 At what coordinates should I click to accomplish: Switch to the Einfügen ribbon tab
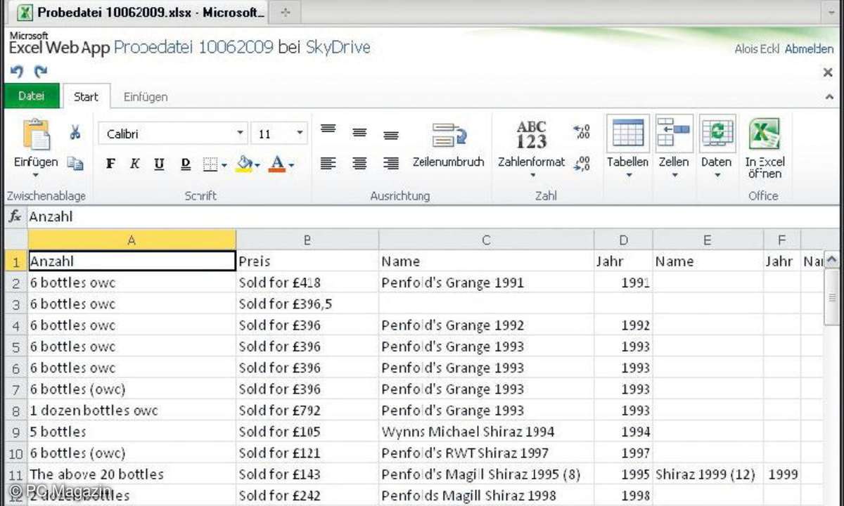coord(146,97)
